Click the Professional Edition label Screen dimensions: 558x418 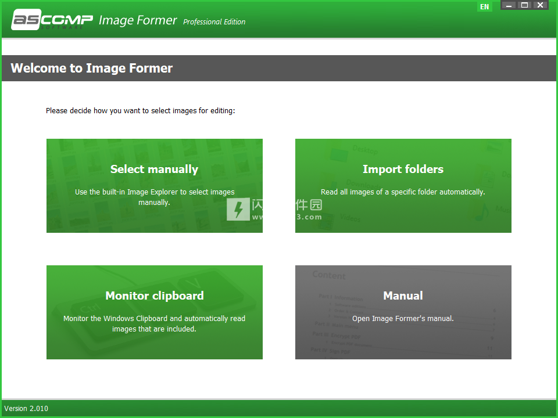pos(214,22)
